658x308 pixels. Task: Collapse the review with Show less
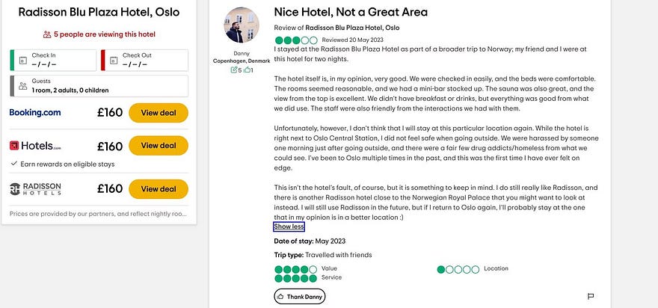(x=289, y=227)
